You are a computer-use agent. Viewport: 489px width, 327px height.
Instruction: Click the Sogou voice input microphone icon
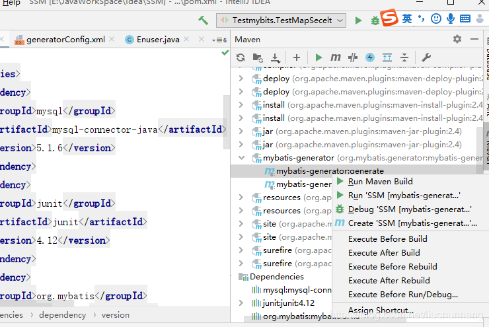pos(450,18)
